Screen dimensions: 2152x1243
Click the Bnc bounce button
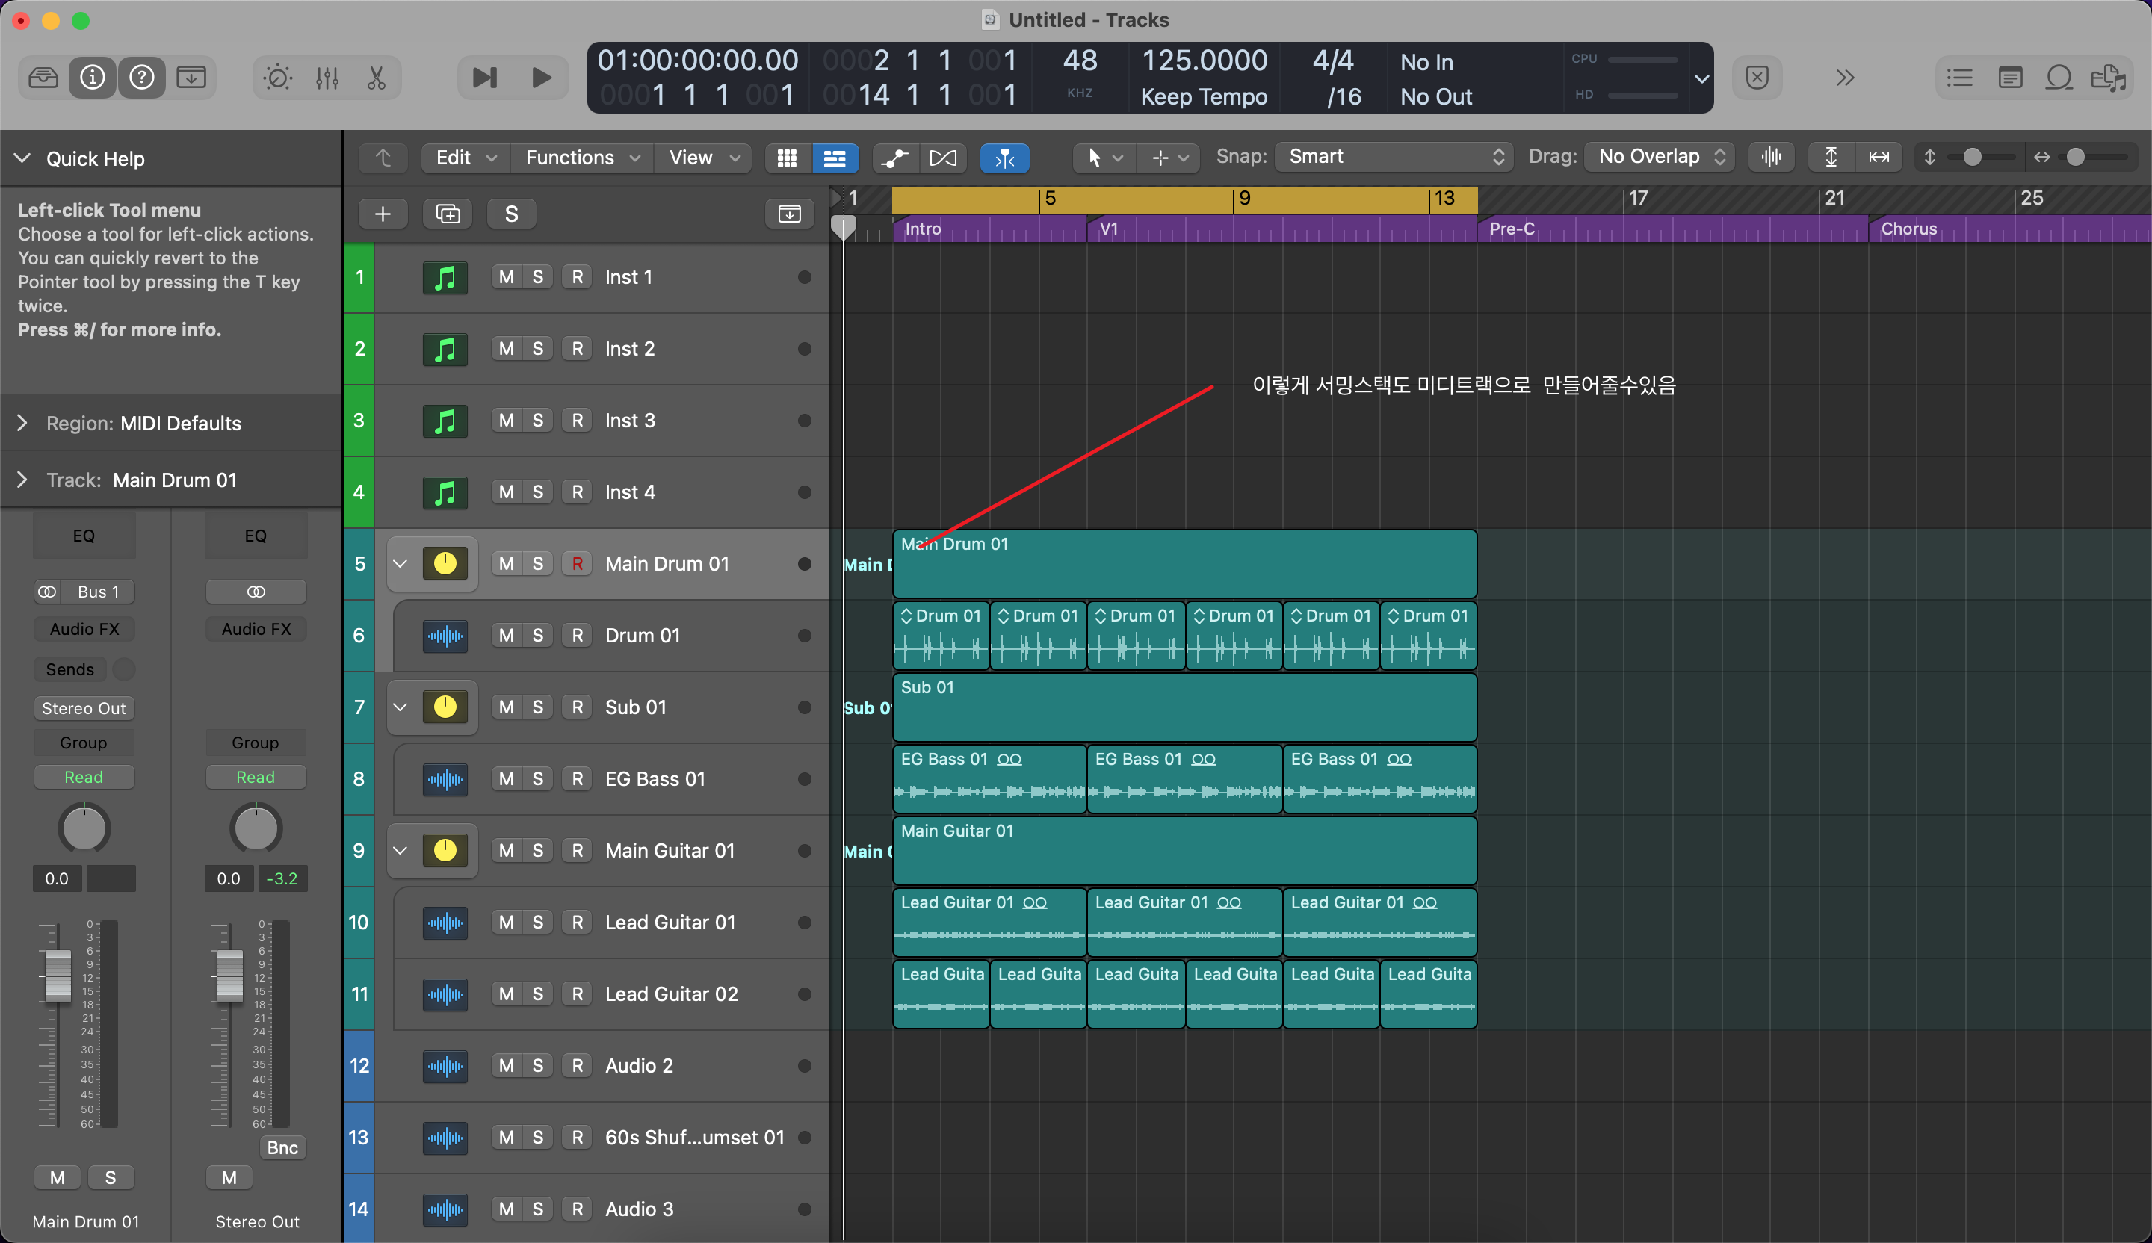coord(282,1148)
